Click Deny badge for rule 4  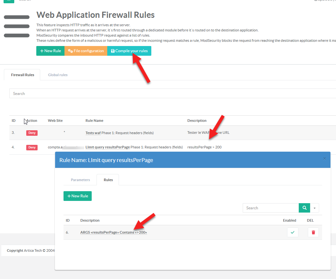click(x=32, y=147)
